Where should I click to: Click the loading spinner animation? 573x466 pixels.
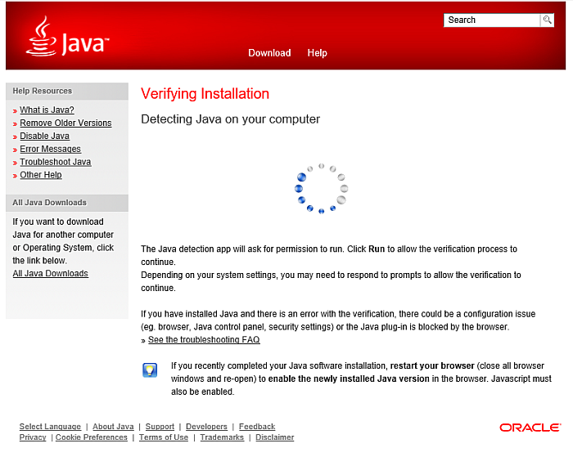(x=321, y=189)
